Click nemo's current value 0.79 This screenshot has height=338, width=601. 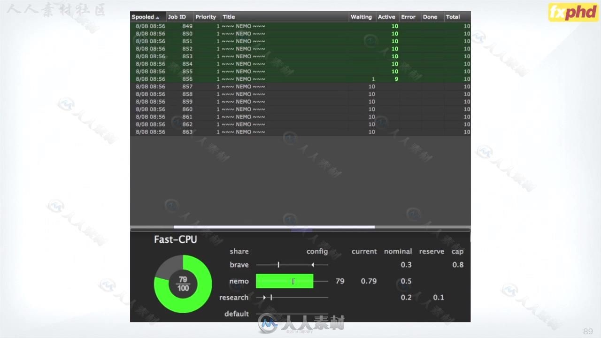pyautogui.click(x=369, y=281)
